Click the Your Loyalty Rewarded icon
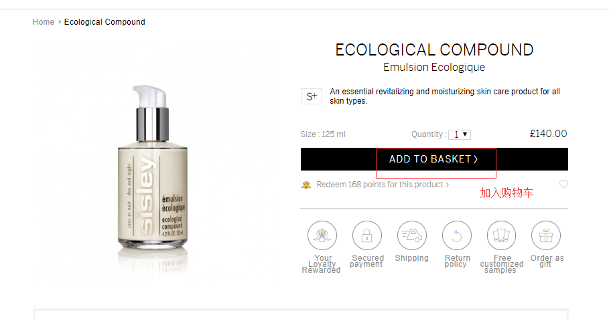609x319 pixels. pyautogui.click(x=322, y=235)
